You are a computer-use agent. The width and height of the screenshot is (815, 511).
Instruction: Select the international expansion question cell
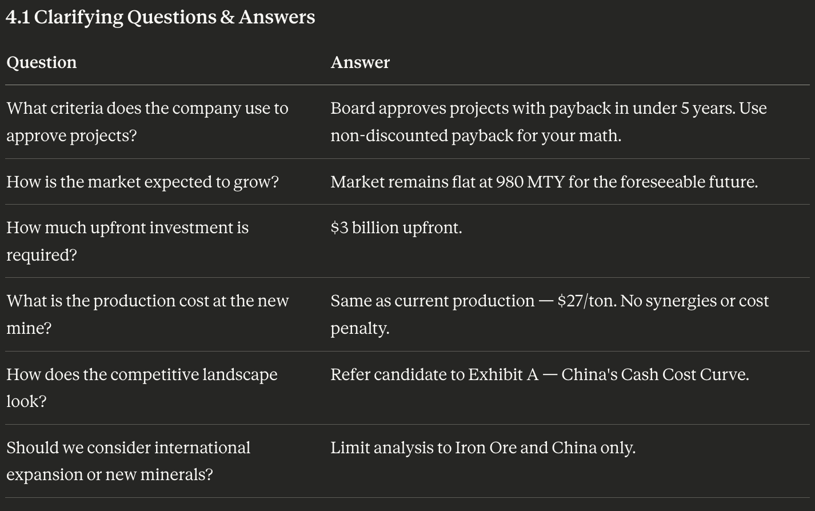(129, 461)
